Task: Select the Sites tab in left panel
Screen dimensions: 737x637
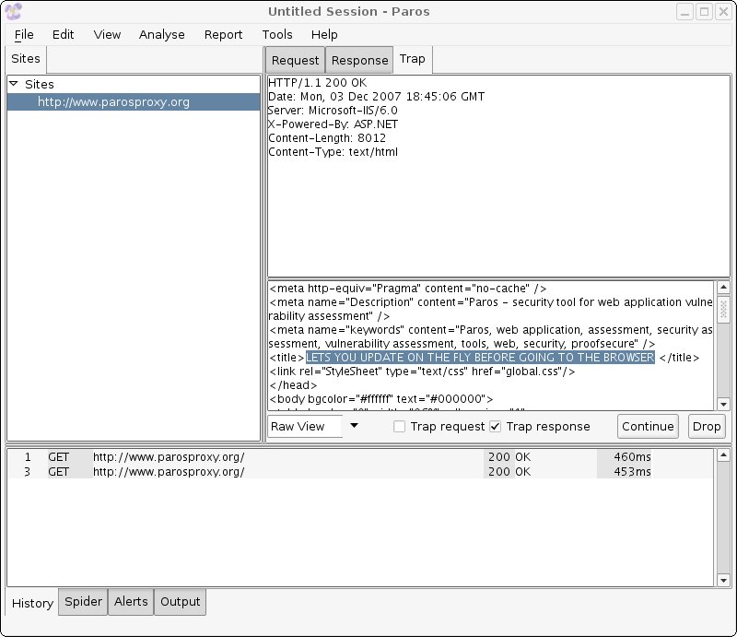Action: (x=26, y=59)
